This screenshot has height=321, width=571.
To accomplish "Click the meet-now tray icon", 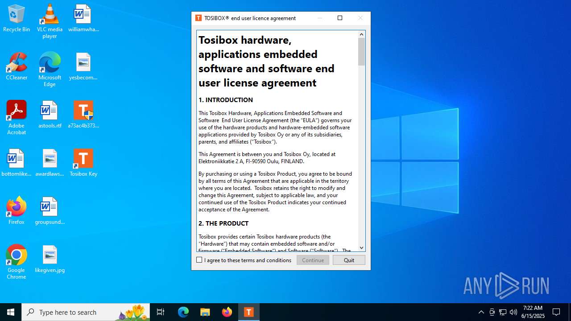I will [492, 312].
